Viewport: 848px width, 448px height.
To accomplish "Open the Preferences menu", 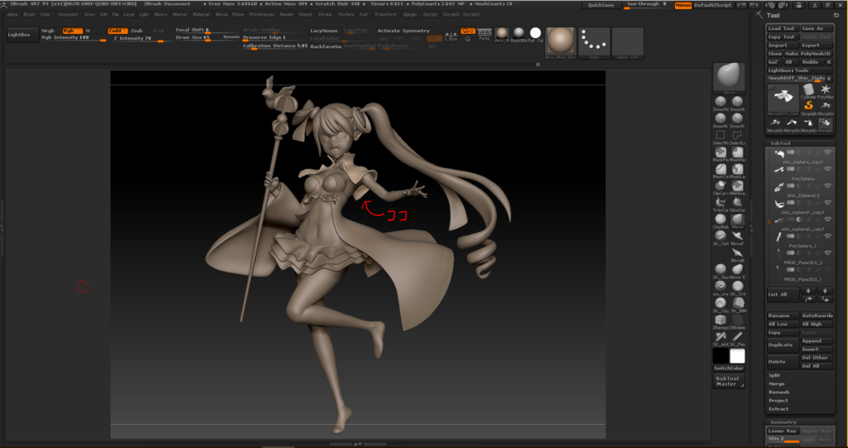I will 262,15.
